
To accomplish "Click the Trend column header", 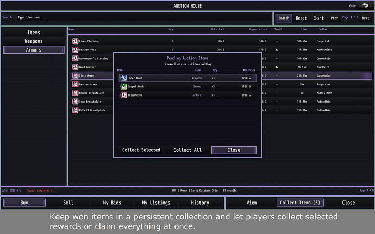I will [x=278, y=29].
